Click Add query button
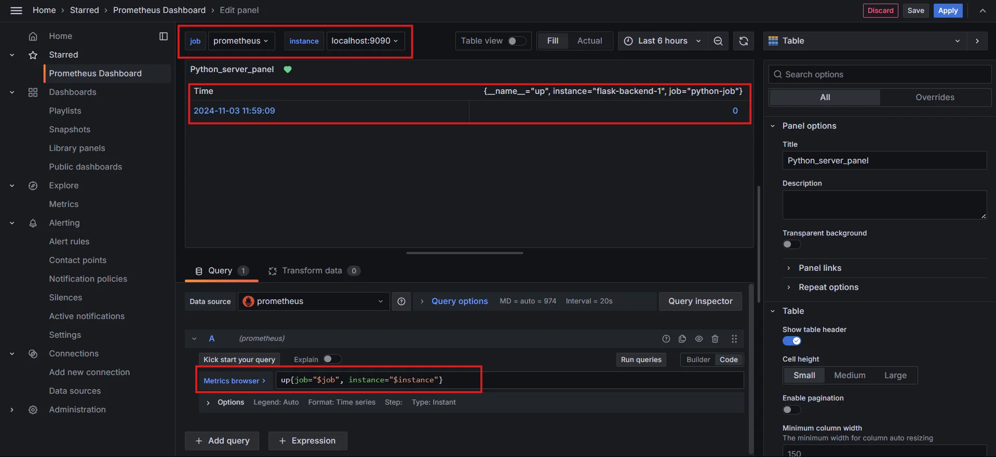The height and width of the screenshot is (457, 996). (222, 441)
